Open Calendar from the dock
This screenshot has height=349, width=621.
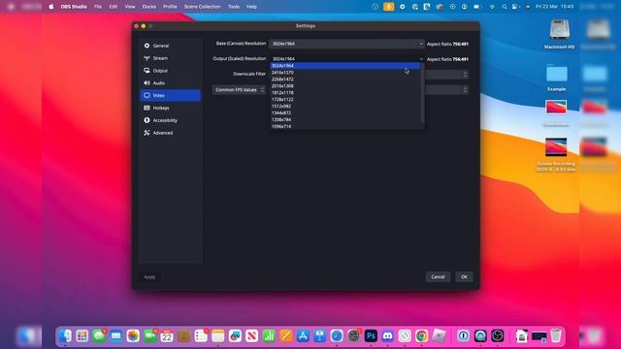click(x=167, y=336)
